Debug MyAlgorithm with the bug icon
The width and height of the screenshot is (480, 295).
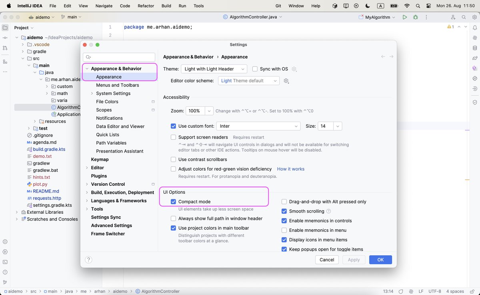[416, 17]
